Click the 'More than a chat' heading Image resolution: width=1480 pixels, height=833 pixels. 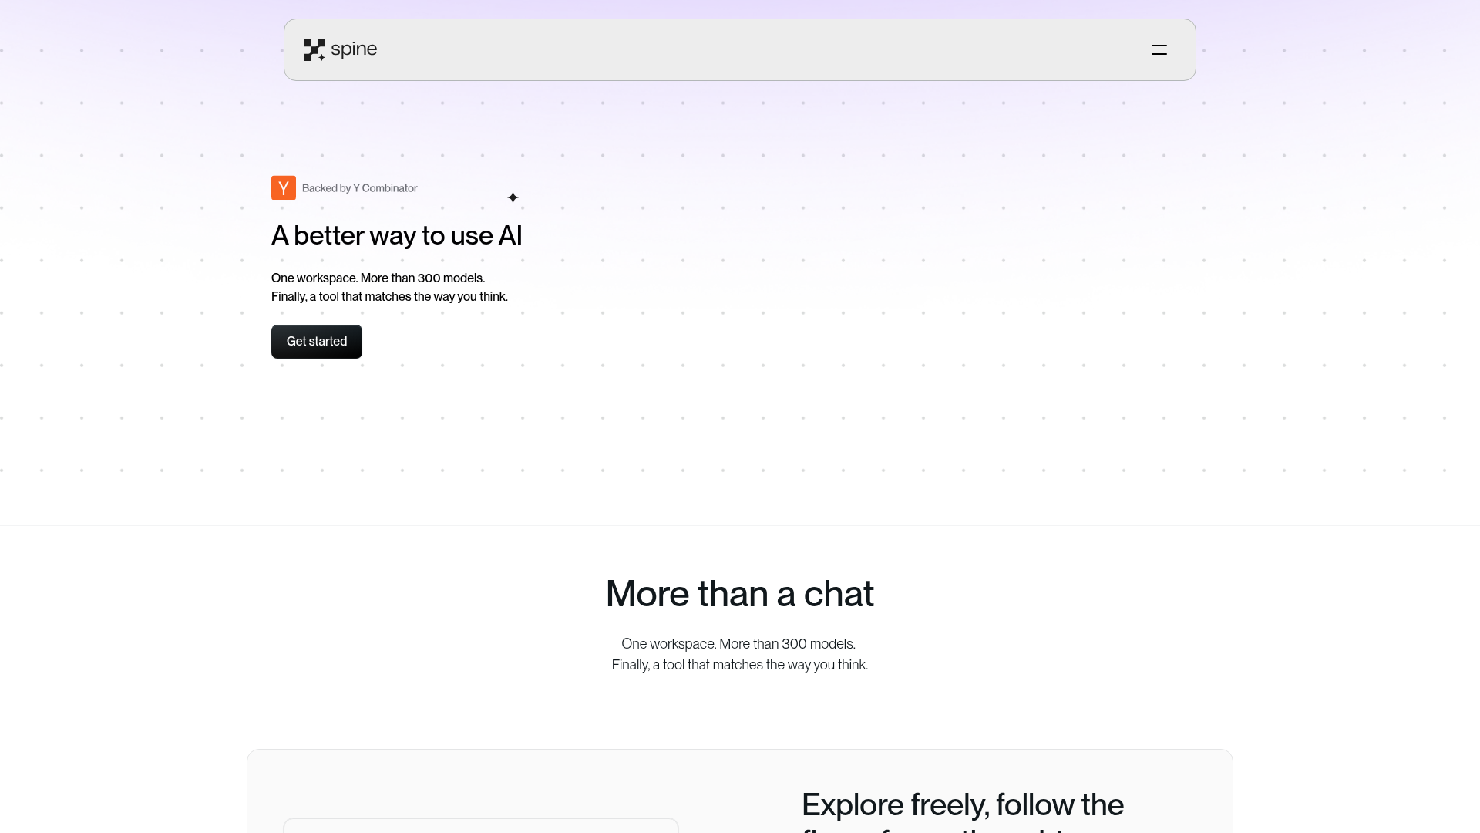point(739,594)
